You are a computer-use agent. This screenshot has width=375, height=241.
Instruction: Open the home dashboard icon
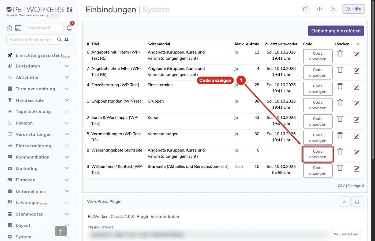[9, 28]
